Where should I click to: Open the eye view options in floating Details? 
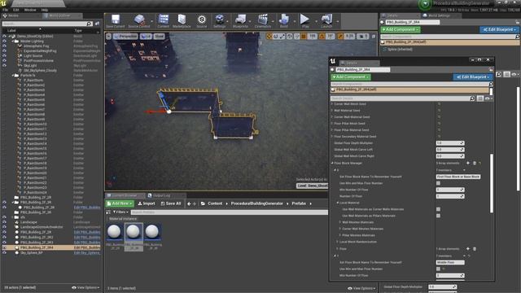tap(488, 98)
